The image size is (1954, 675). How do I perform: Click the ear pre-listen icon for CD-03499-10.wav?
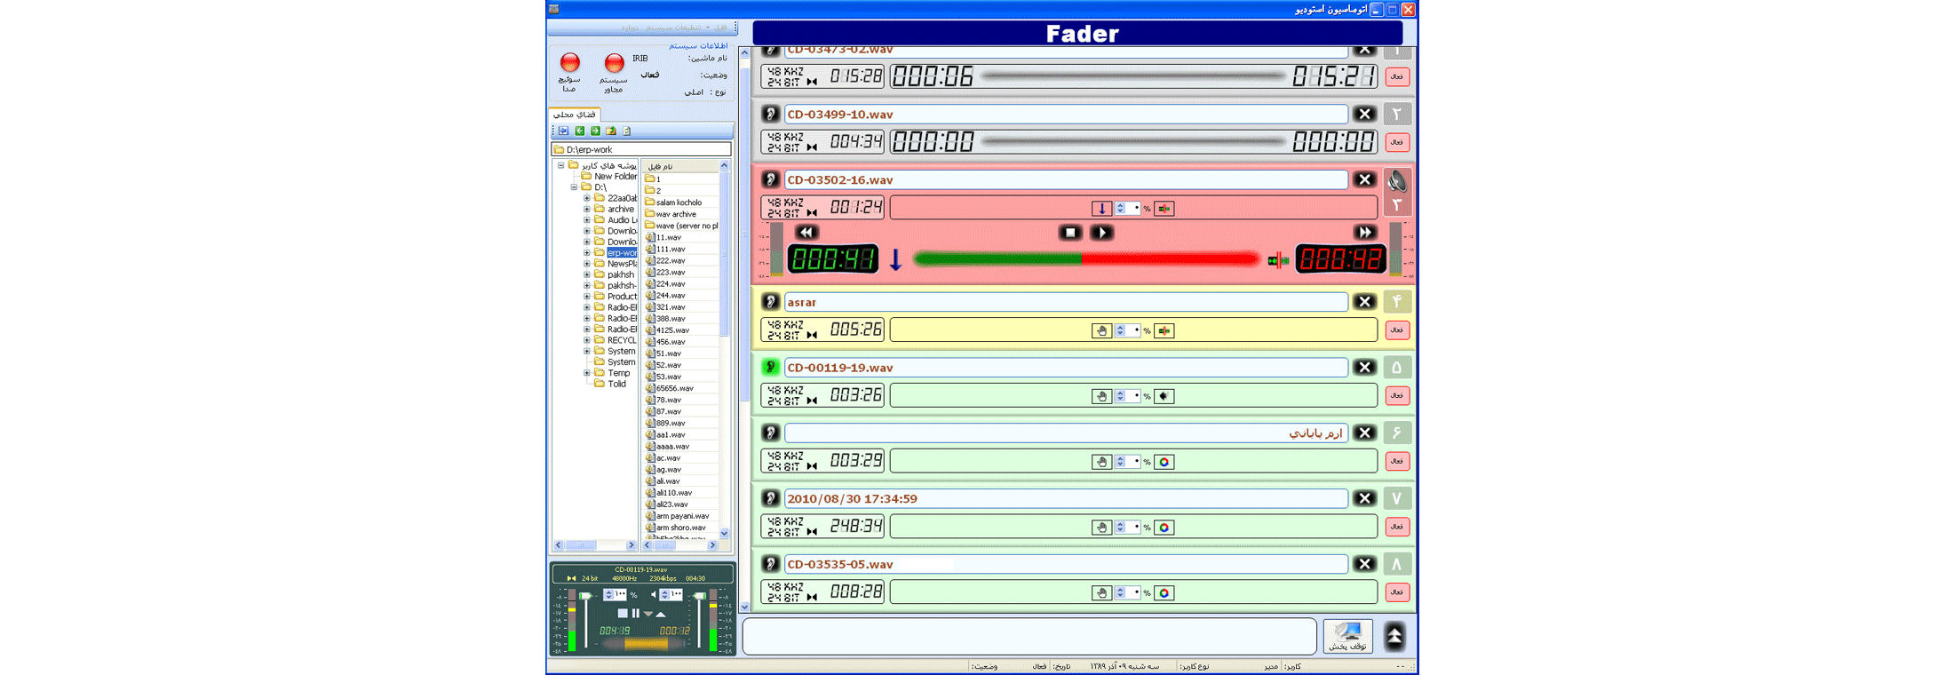770,115
